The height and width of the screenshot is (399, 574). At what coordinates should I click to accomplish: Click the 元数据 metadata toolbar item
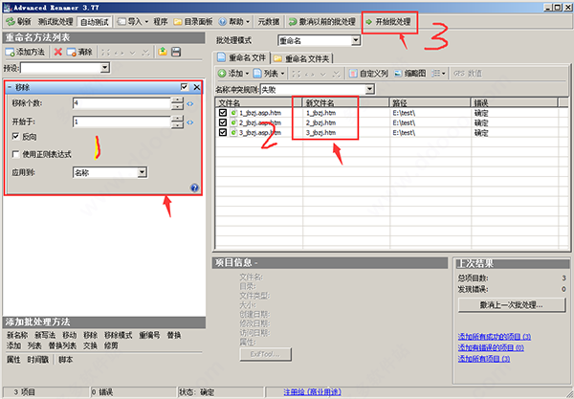coord(269,22)
